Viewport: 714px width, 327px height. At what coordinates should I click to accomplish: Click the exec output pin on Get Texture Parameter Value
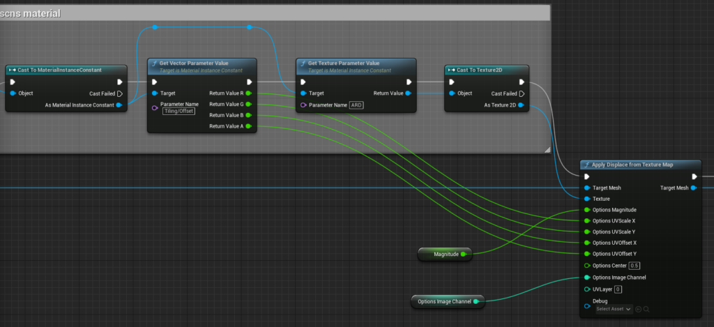(x=409, y=82)
